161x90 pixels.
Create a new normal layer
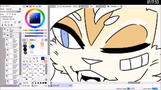click(2, 22)
